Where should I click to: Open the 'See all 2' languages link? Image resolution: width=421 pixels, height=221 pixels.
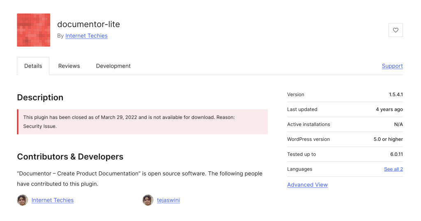point(393,169)
